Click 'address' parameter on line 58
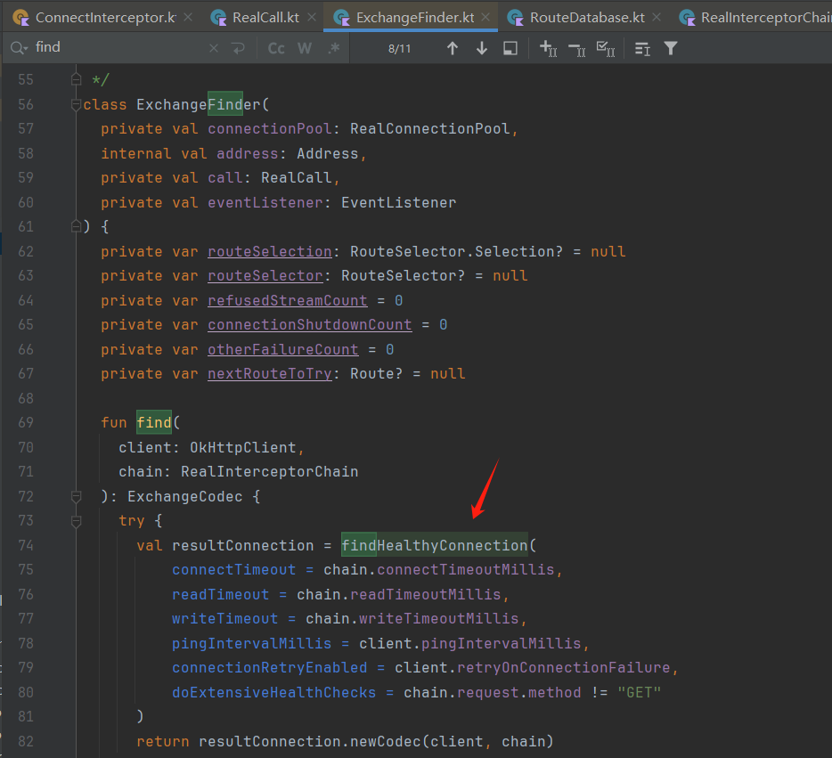Image resolution: width=832 pixels, height=758 pixels. pyautogui.click(x=248, y=154)
